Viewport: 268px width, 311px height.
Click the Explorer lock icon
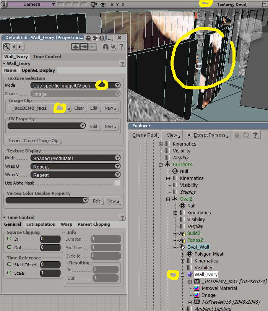point(237,135)
